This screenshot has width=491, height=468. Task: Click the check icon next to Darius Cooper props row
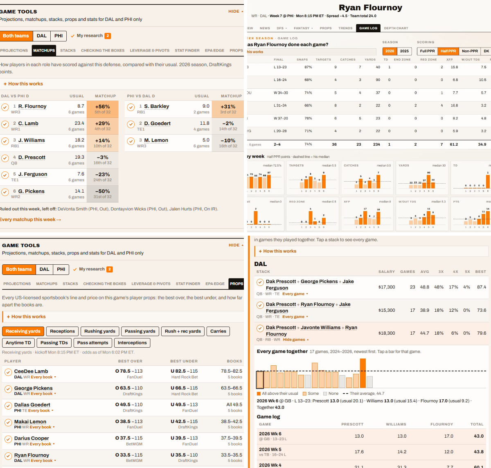(x=8, y=439)
